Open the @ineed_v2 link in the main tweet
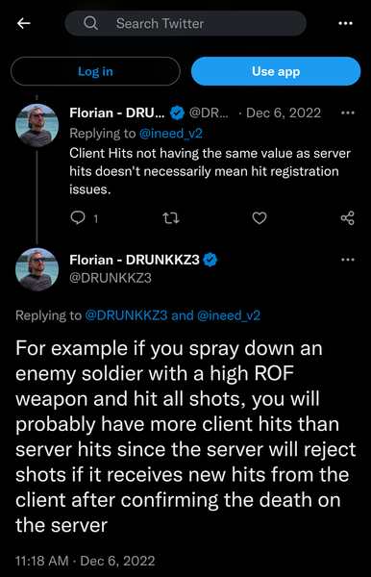 pyautogui.click(x=229, y=315)
